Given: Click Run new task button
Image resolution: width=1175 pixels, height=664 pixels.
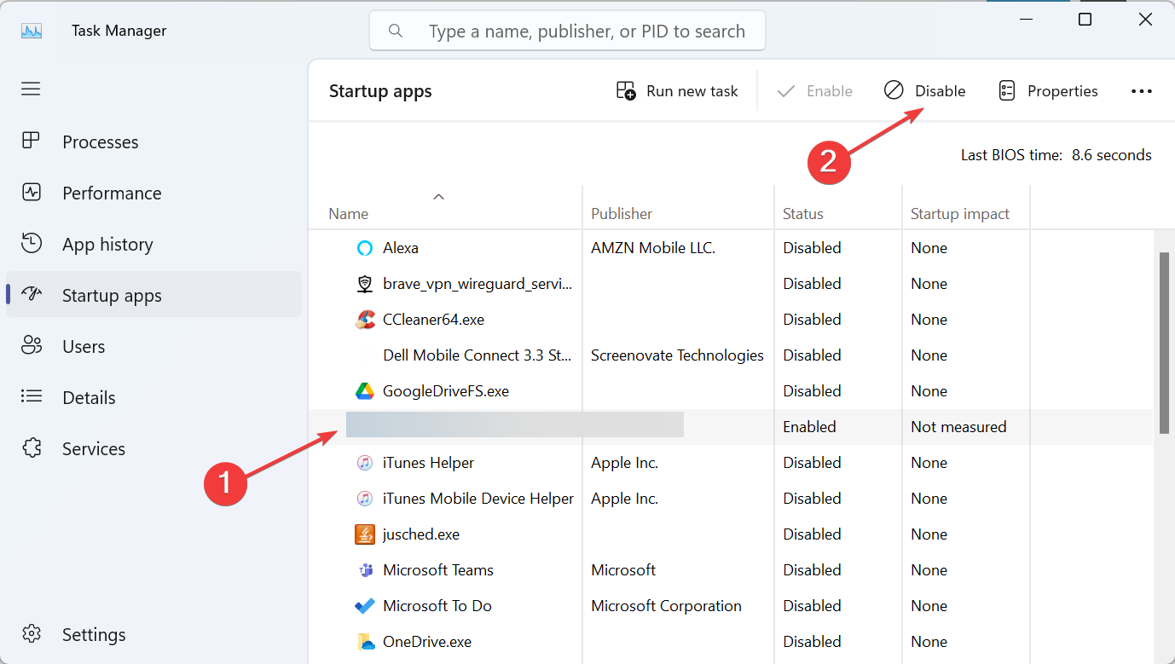Looking at the screenshot, I should tap(677, 91).
